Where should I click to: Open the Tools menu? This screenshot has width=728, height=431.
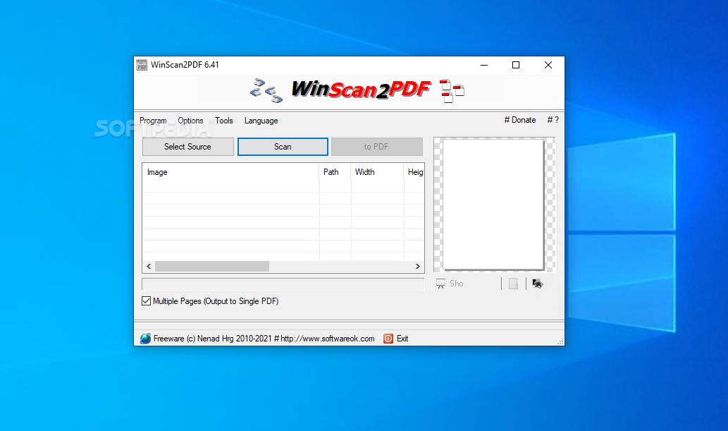click(x=224, y=121)
